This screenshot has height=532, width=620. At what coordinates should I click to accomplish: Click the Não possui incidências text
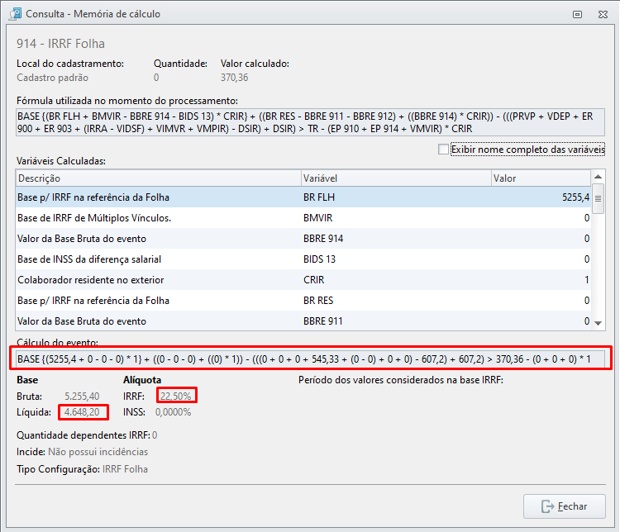98,452
